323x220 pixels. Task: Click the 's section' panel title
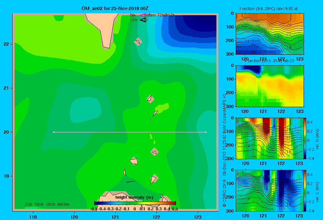tap(269, 61)
